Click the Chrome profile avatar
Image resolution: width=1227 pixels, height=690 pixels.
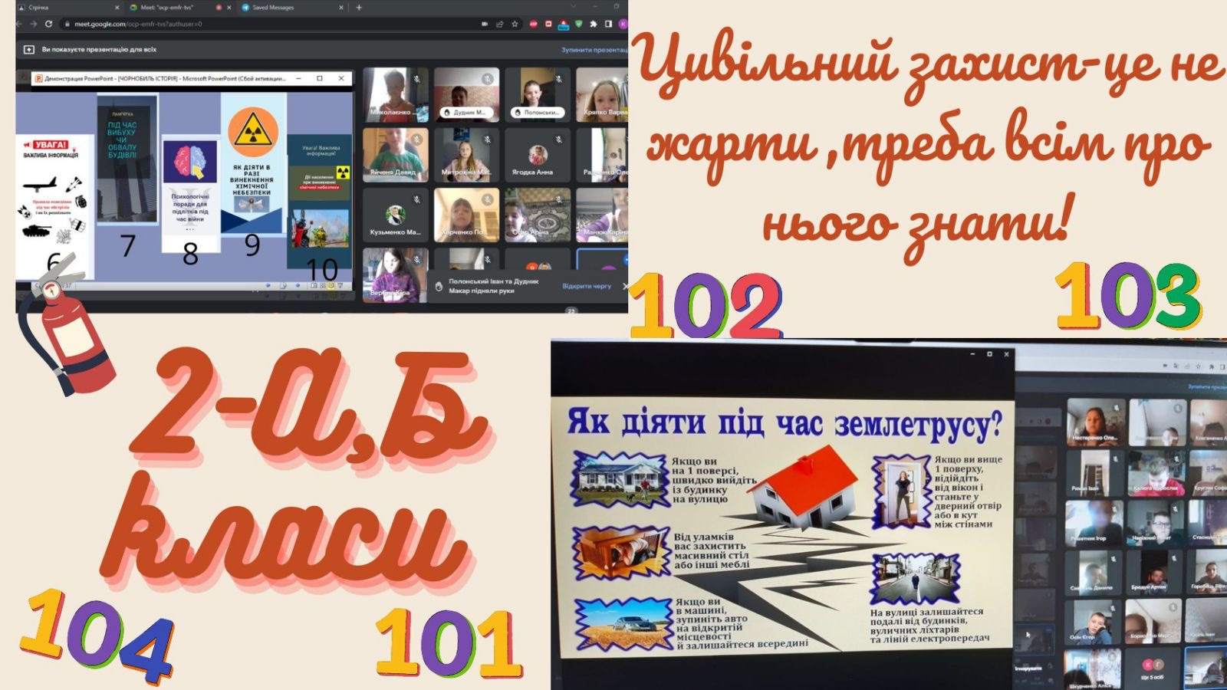click(623, 24)
